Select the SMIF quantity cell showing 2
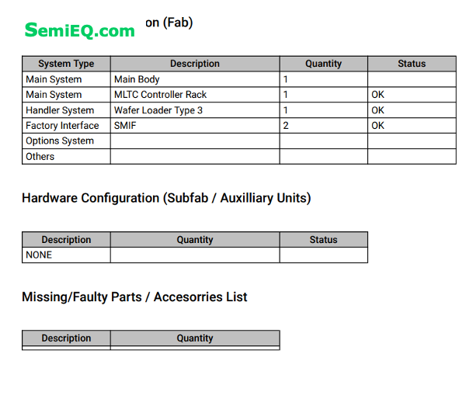This screenshot has height=396, width=466. [324, 125]
